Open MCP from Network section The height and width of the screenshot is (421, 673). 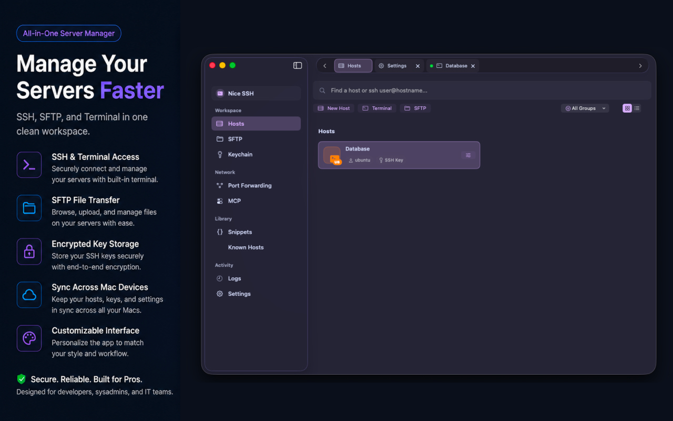click(256, 201)
